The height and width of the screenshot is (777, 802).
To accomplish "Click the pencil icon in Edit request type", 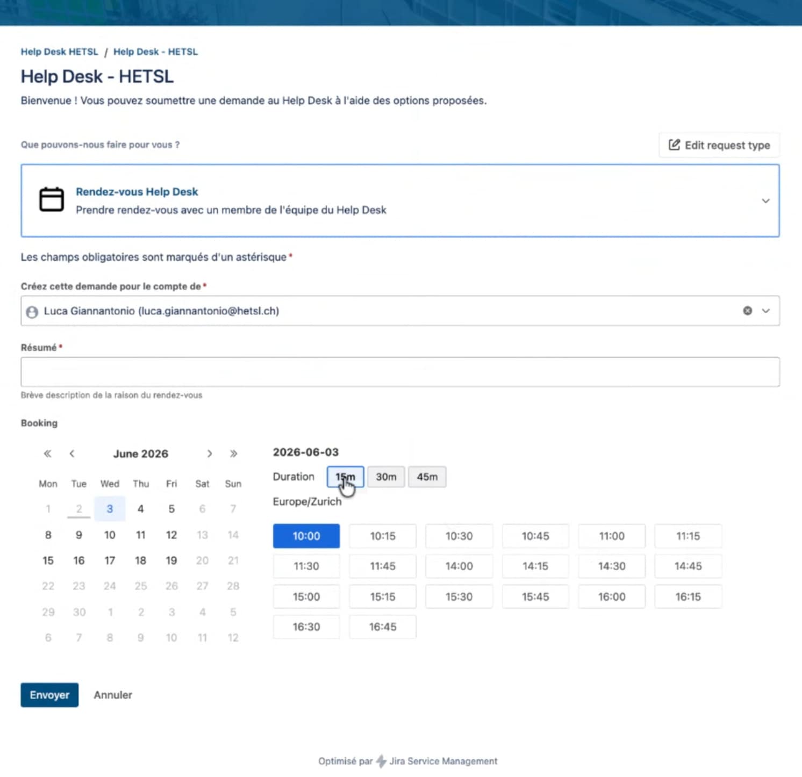I will coord(674,145).
